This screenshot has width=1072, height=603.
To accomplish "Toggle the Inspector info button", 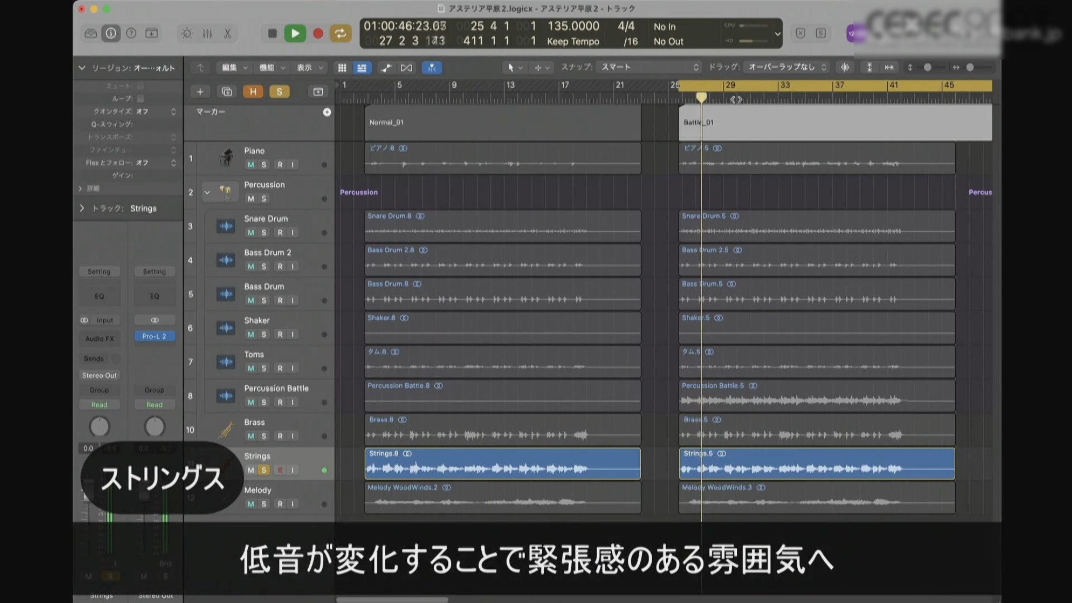I will pyautogui.click(x=111, y=34).
